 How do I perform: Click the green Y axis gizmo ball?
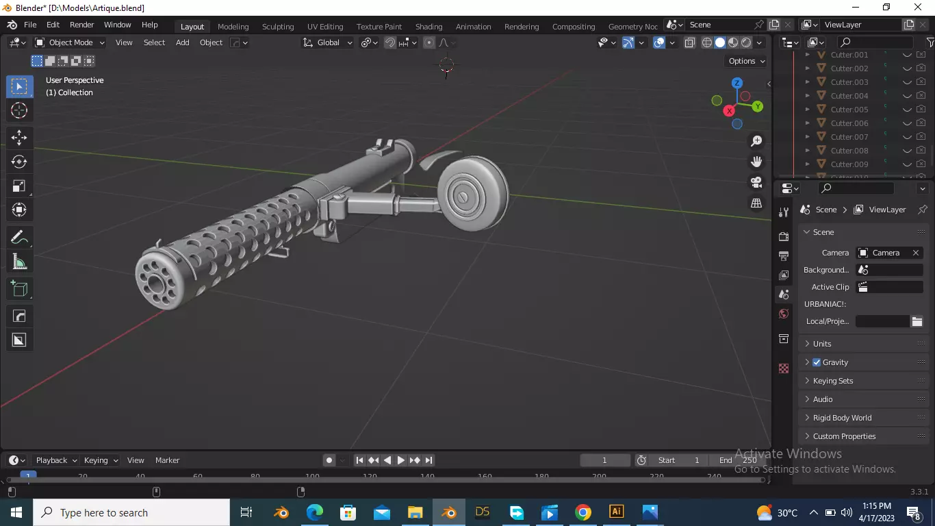point(758,106)
